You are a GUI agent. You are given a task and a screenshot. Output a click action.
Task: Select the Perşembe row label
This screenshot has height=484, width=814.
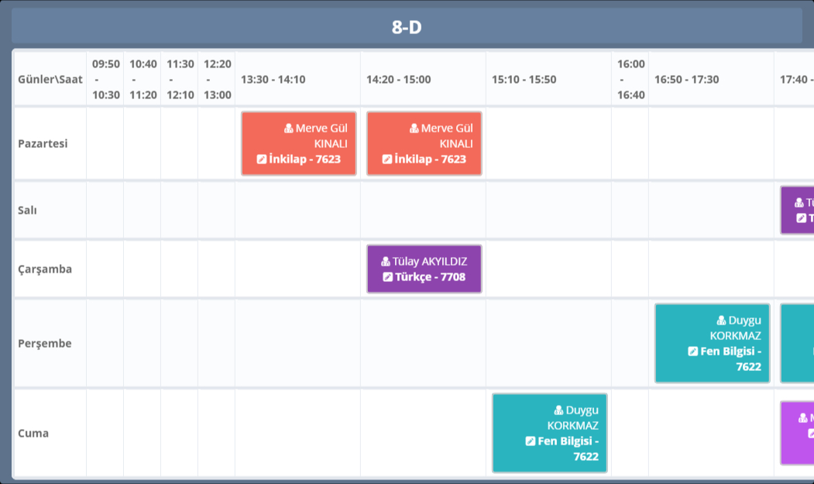click(x=45, y=343)
